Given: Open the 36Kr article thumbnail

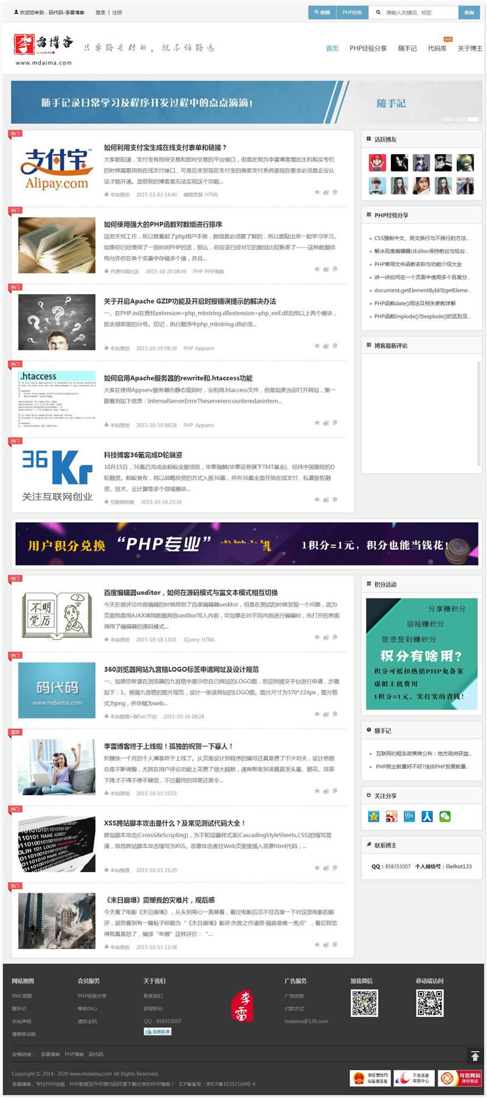Looking at the screenshot, I should click(57, 475).
